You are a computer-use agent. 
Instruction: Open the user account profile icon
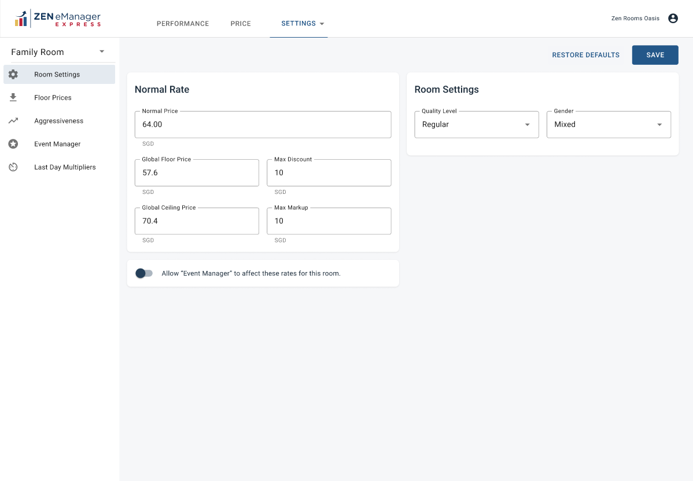[673, 18]
